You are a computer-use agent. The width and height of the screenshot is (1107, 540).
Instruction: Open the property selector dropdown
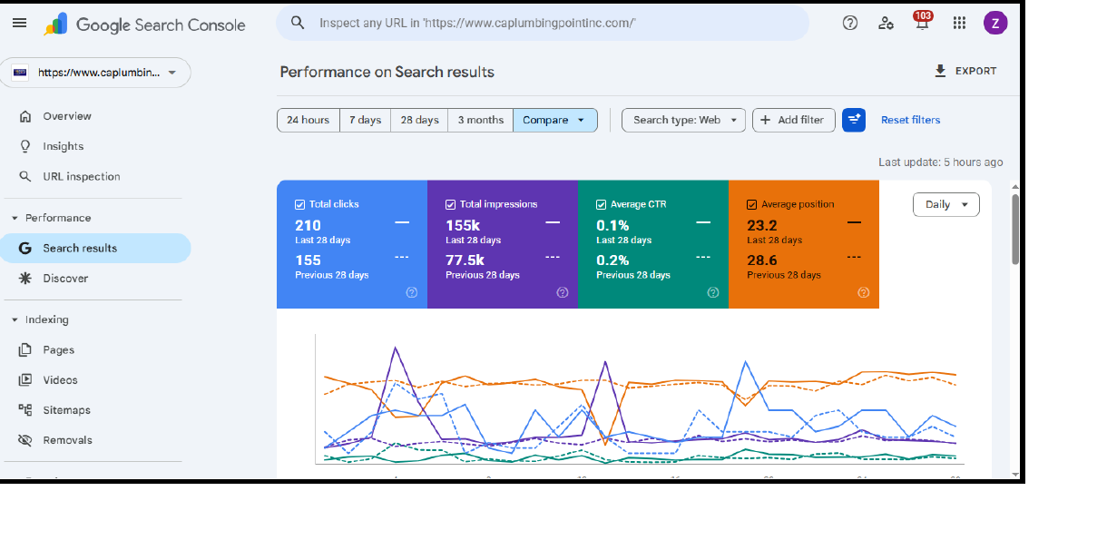(x=95, y=73)
